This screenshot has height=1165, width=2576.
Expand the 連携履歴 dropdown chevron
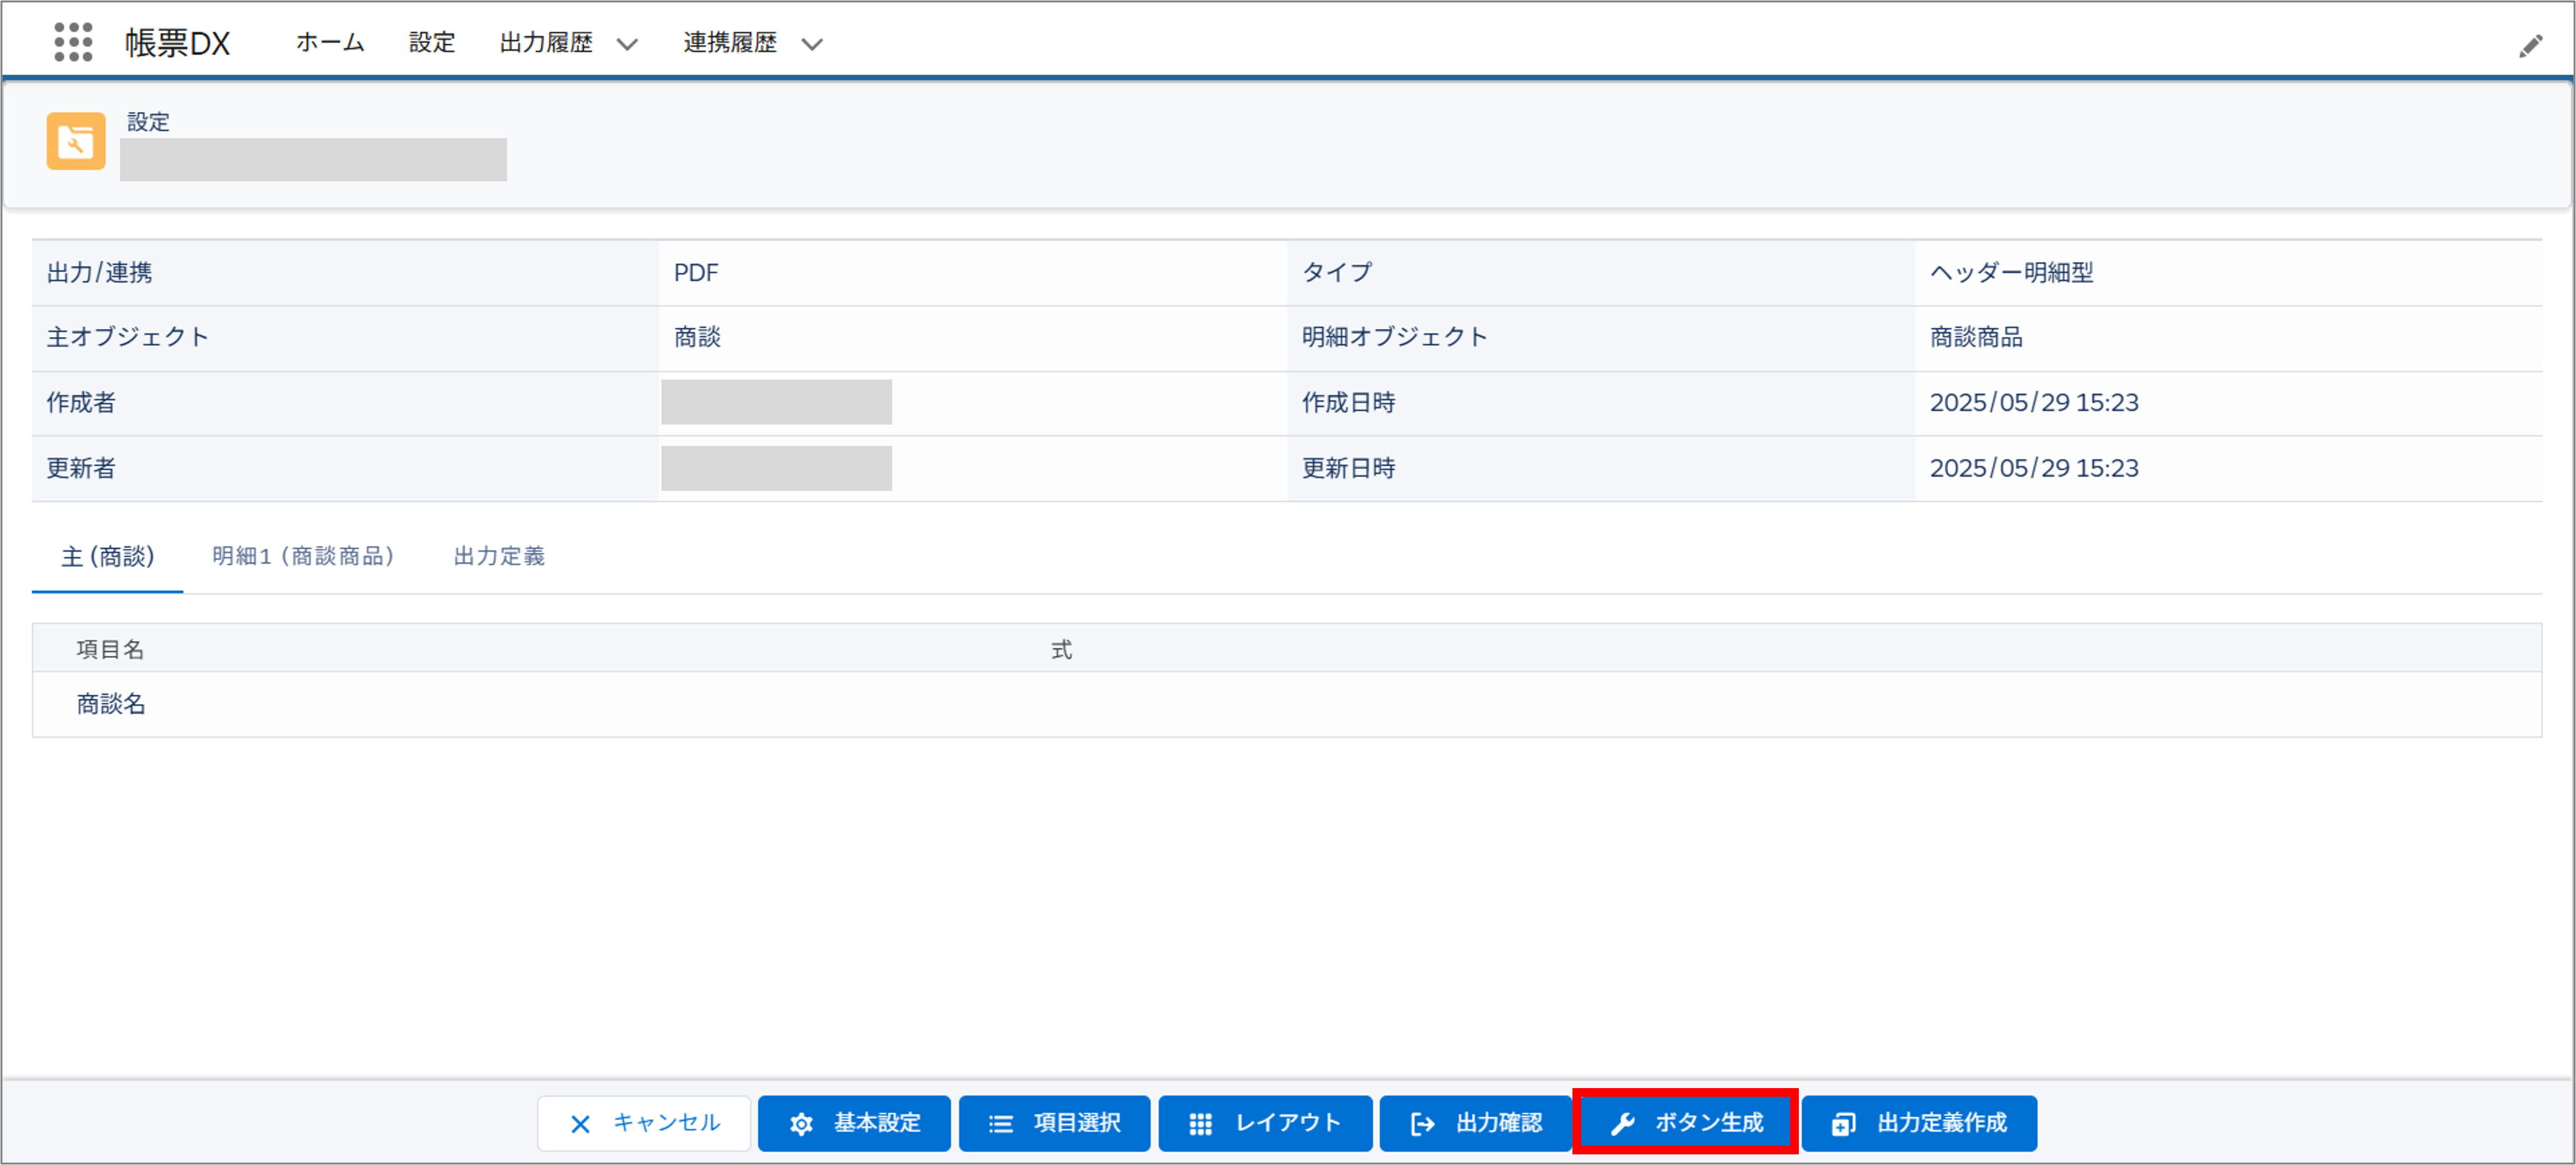coord(812,44)
